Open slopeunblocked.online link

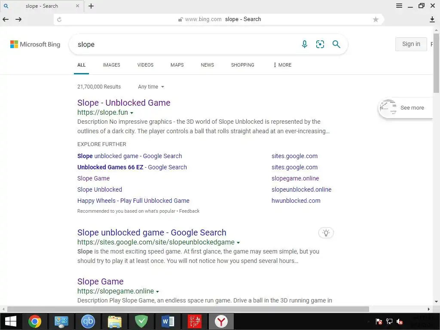pyautogui.click(x=301, y=189)
